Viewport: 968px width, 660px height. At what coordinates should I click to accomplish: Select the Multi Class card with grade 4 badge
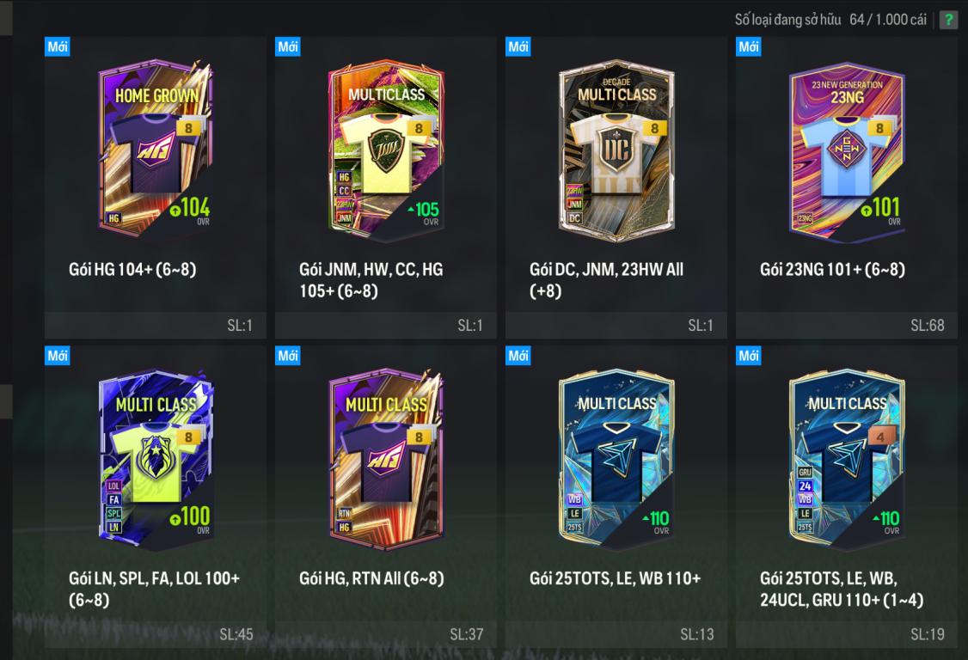(x=847, y=460)
